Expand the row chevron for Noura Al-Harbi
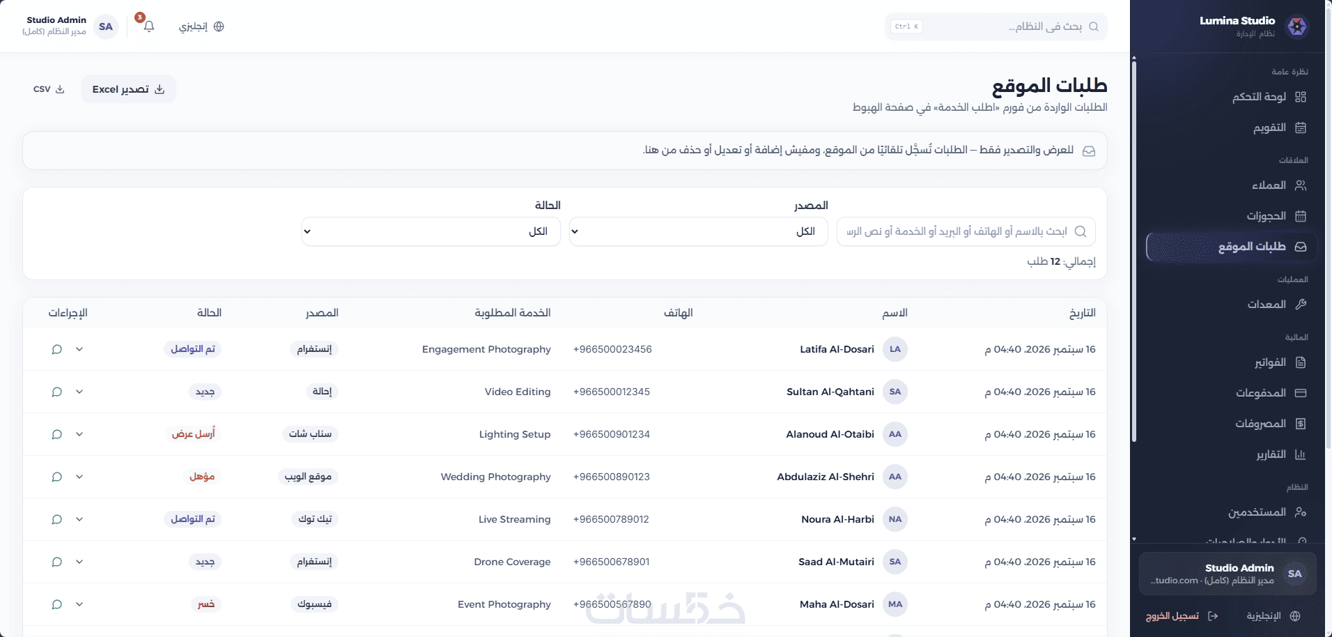 (x=79, y=519)
